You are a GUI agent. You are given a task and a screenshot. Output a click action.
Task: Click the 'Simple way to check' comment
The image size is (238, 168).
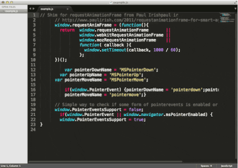point(136,105)
